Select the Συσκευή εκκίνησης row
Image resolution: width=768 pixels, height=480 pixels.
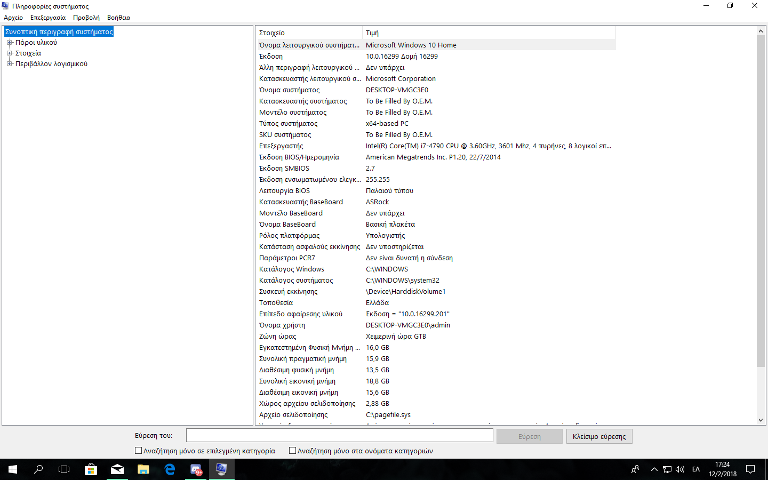coord(436,292)
